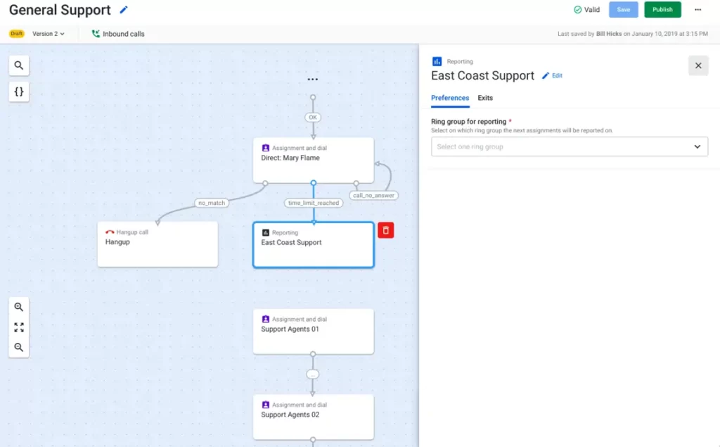720x447 pixels.
Task: Publish the call flow
Action: [662, 10]
